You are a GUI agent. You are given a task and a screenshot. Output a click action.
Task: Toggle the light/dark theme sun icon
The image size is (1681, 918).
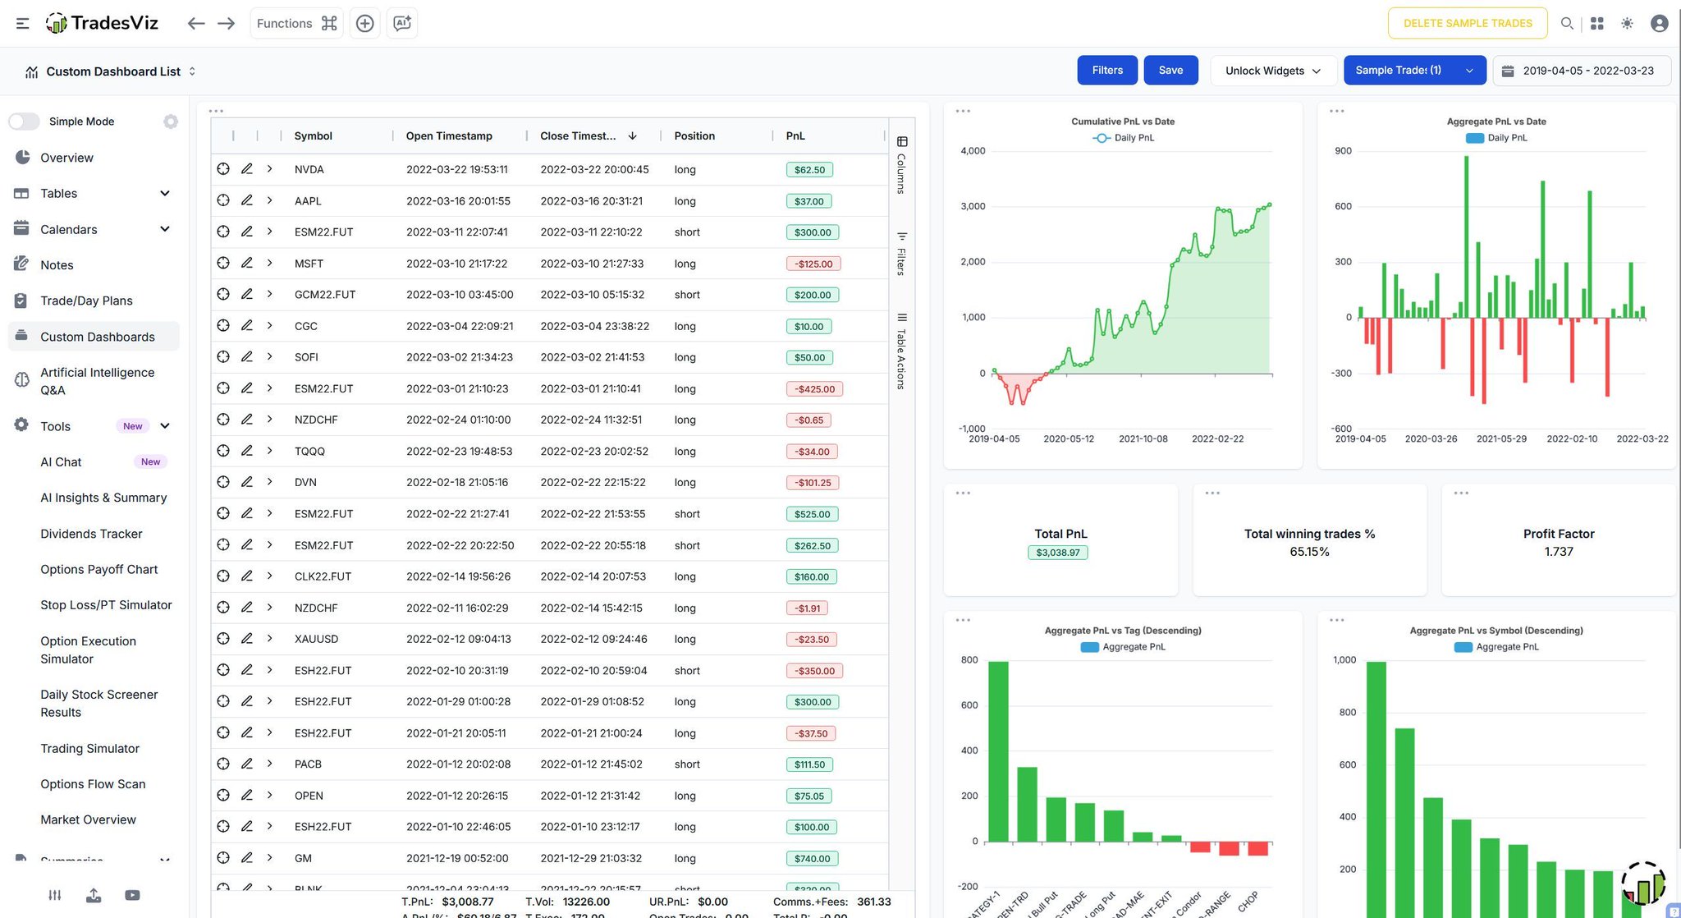(1627, 23)
